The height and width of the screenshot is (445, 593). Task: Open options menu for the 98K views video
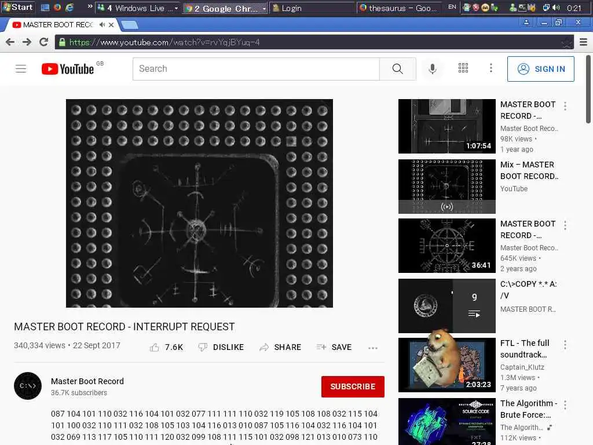[565, 106]
